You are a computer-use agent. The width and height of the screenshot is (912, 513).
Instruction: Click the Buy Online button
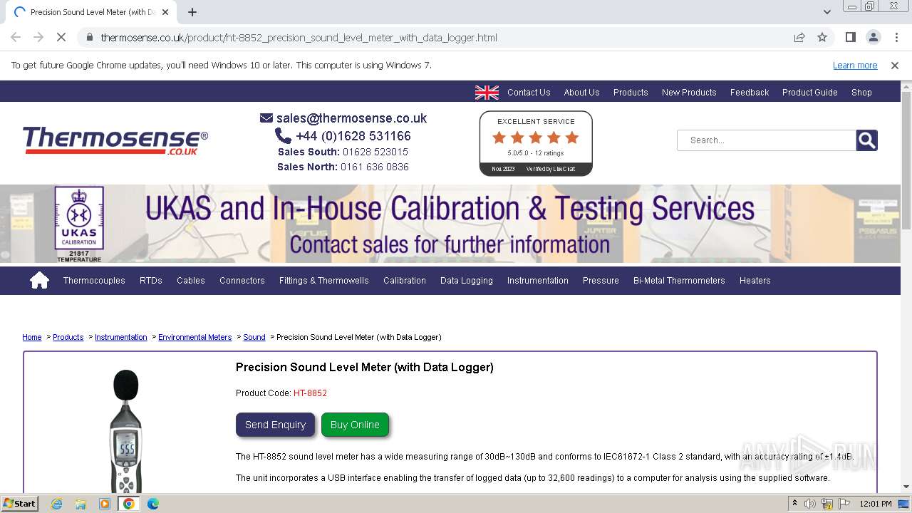[355, 425]
